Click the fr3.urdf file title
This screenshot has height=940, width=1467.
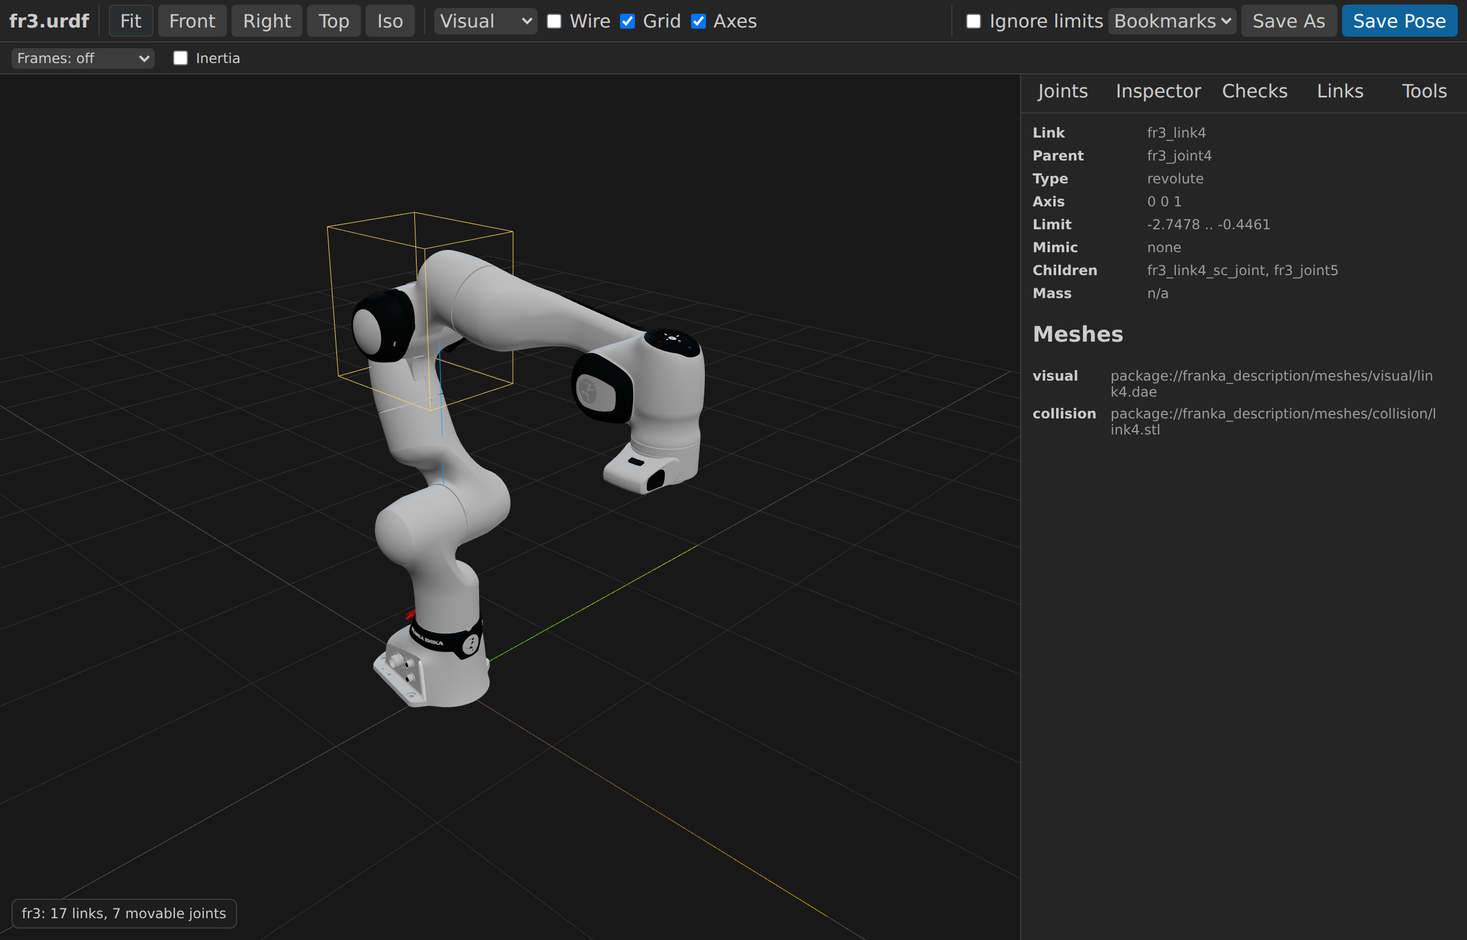click(49, 21)
